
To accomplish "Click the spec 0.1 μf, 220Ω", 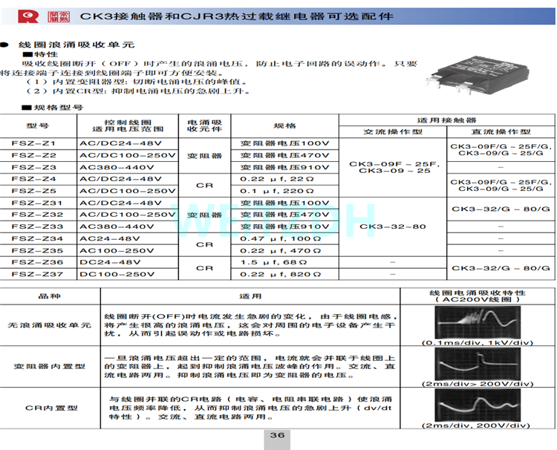I will point(277,191).
